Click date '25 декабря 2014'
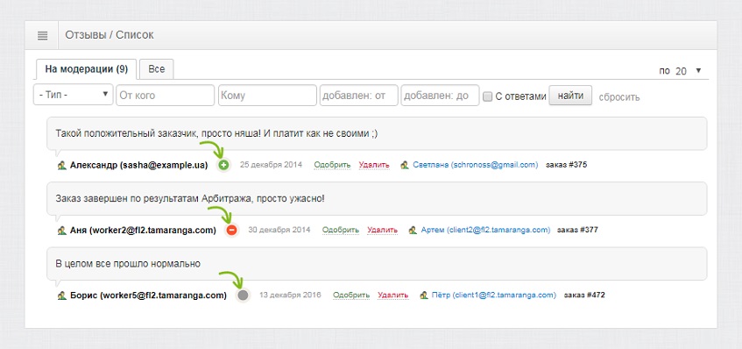 [272, 165]
